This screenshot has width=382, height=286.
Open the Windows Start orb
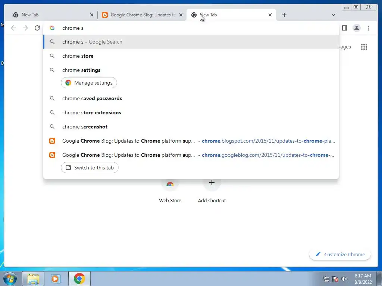coord(10,279)
